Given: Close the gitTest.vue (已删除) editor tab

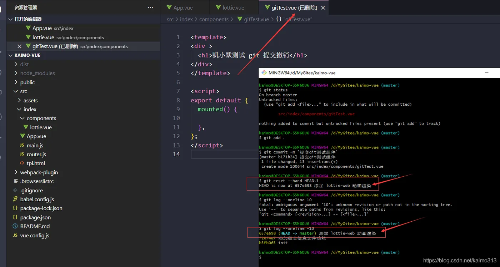Looking at the screenshot, I should (323, 7).
